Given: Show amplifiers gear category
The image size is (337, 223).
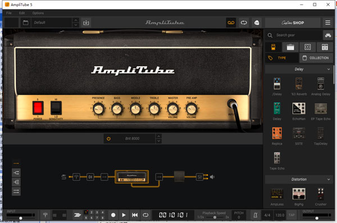Looking at the screenshot, I should [290, 47].
